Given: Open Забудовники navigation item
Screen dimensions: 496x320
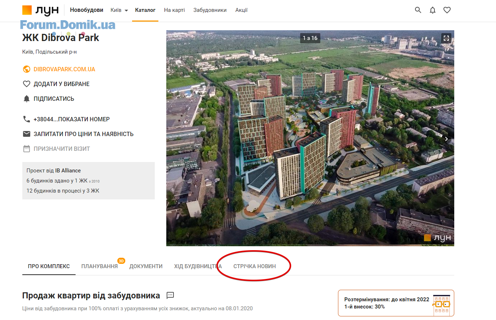Looking at the screenshot, I should pos(210,10).
